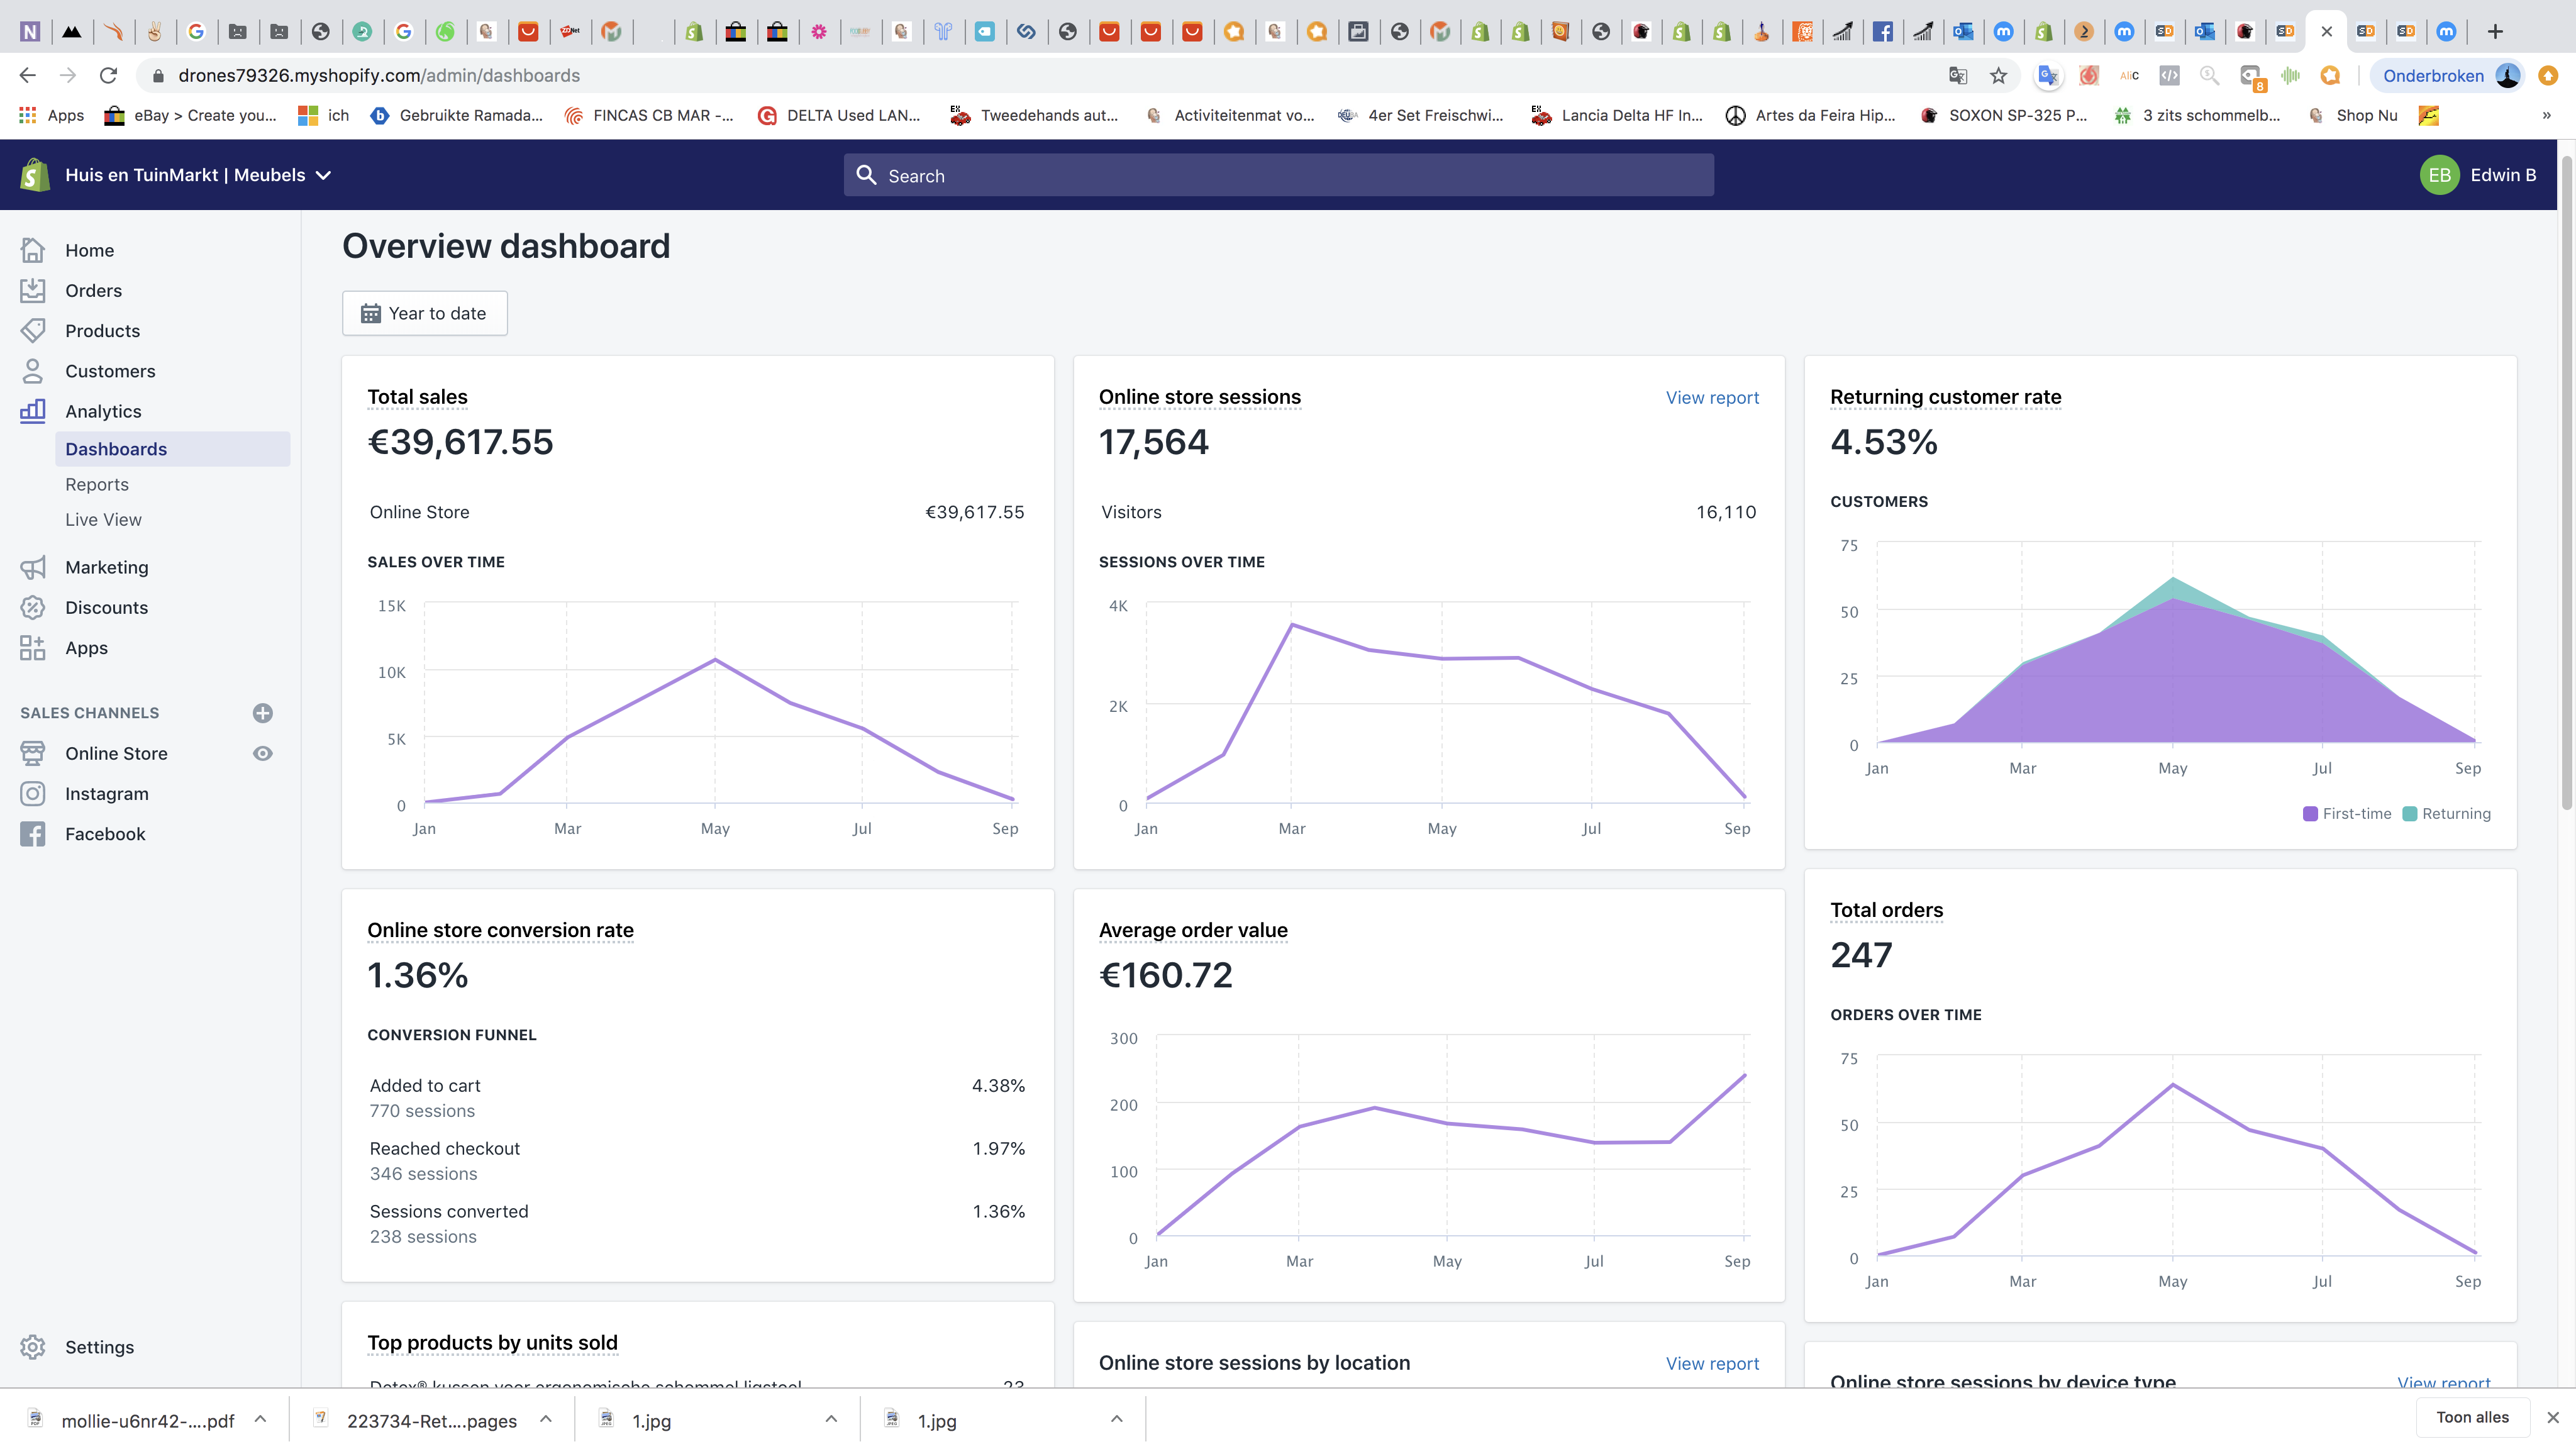Viewport: 2576px width, 1449px height.
Task: Open the Reports submenu item
Action: click(97, 484)
